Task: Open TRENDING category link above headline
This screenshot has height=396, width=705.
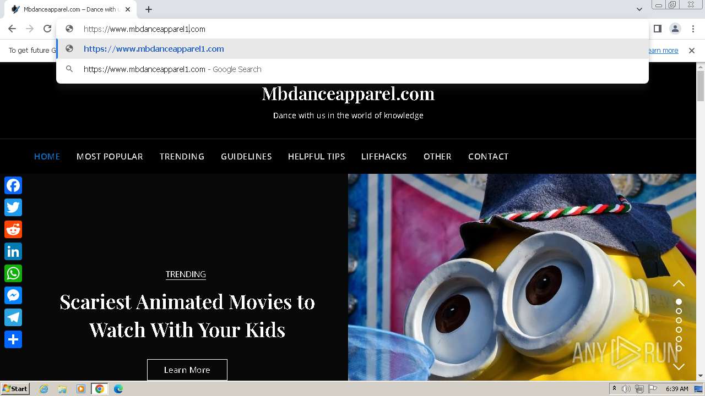Action: point(186,274)
